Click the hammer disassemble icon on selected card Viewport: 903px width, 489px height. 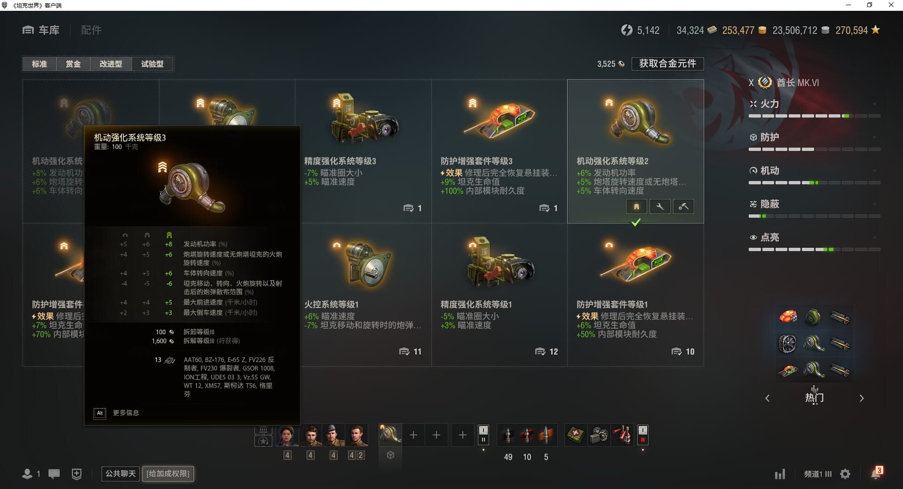point(683,206)
